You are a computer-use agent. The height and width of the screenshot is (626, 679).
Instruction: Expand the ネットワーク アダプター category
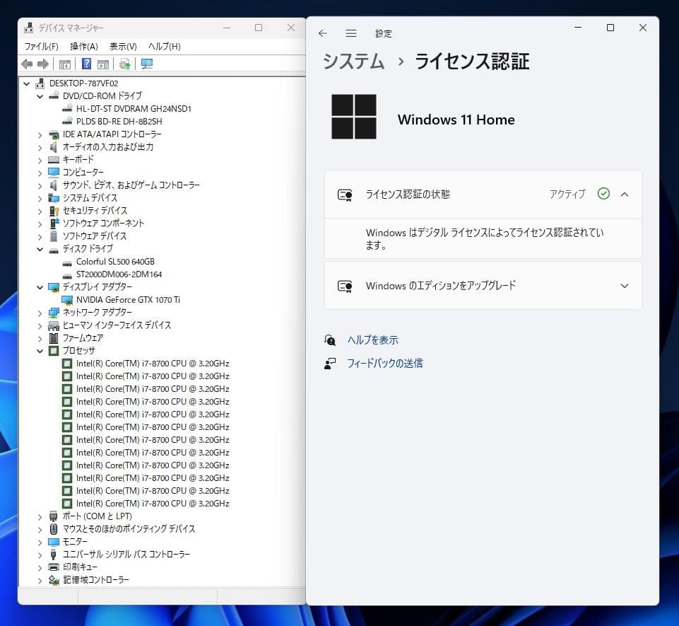click(40, 312)
